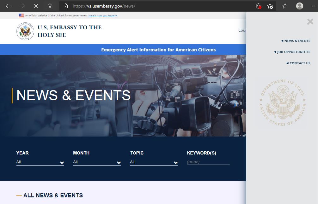This screenshot has width=318, height=204.
Task: Focus the Keyword(s) search field
Action: point(208,162)
